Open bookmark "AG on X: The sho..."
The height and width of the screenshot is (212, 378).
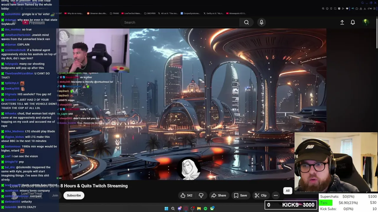pyautogui.click(x=168, y=13)
